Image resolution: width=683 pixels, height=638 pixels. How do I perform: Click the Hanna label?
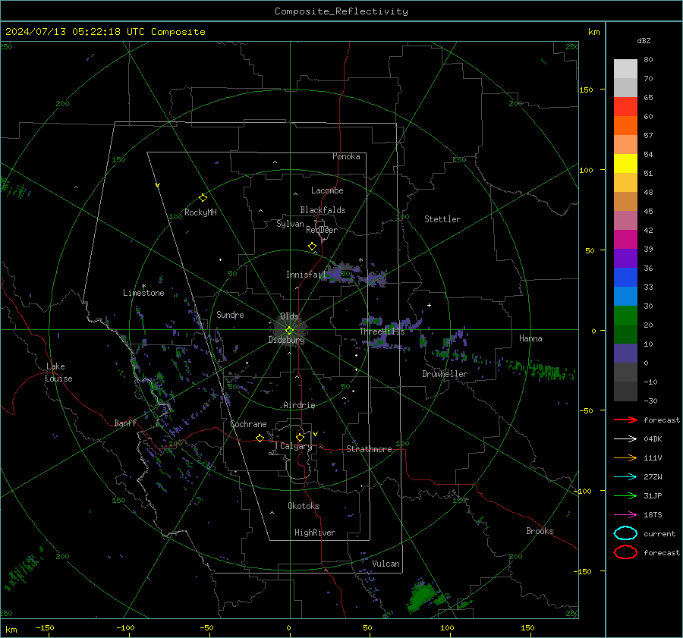tap(530, 338)
